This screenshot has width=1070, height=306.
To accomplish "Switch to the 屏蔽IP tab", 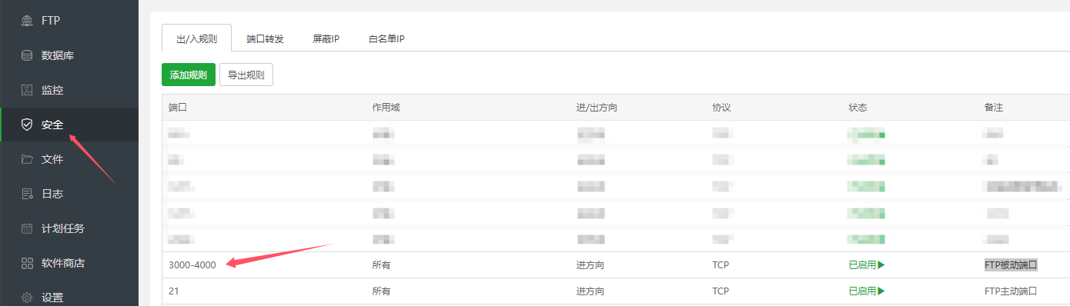I will pos(326,38).
